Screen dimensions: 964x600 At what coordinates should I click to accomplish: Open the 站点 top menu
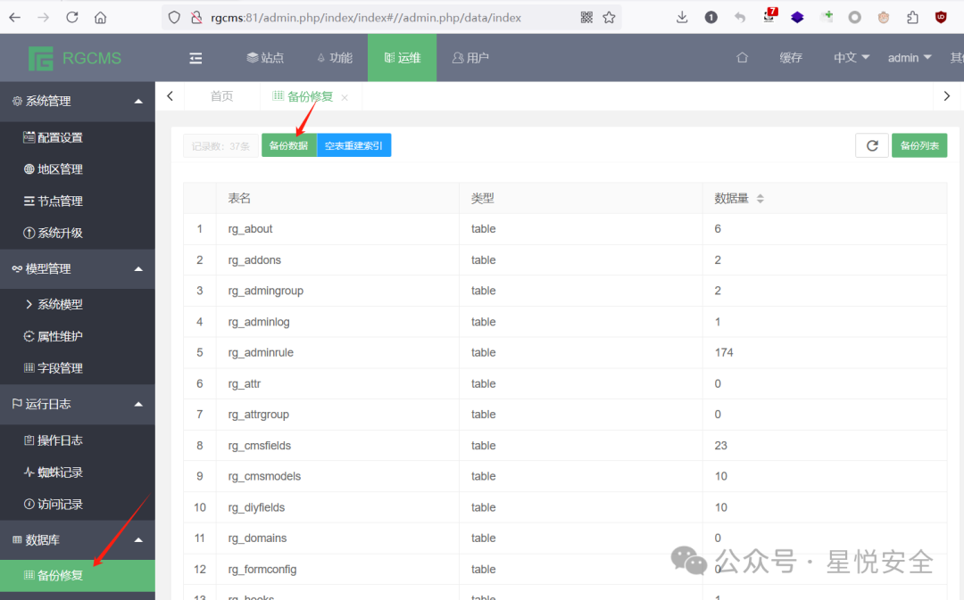pyautogui.click(x=266, y=58)
